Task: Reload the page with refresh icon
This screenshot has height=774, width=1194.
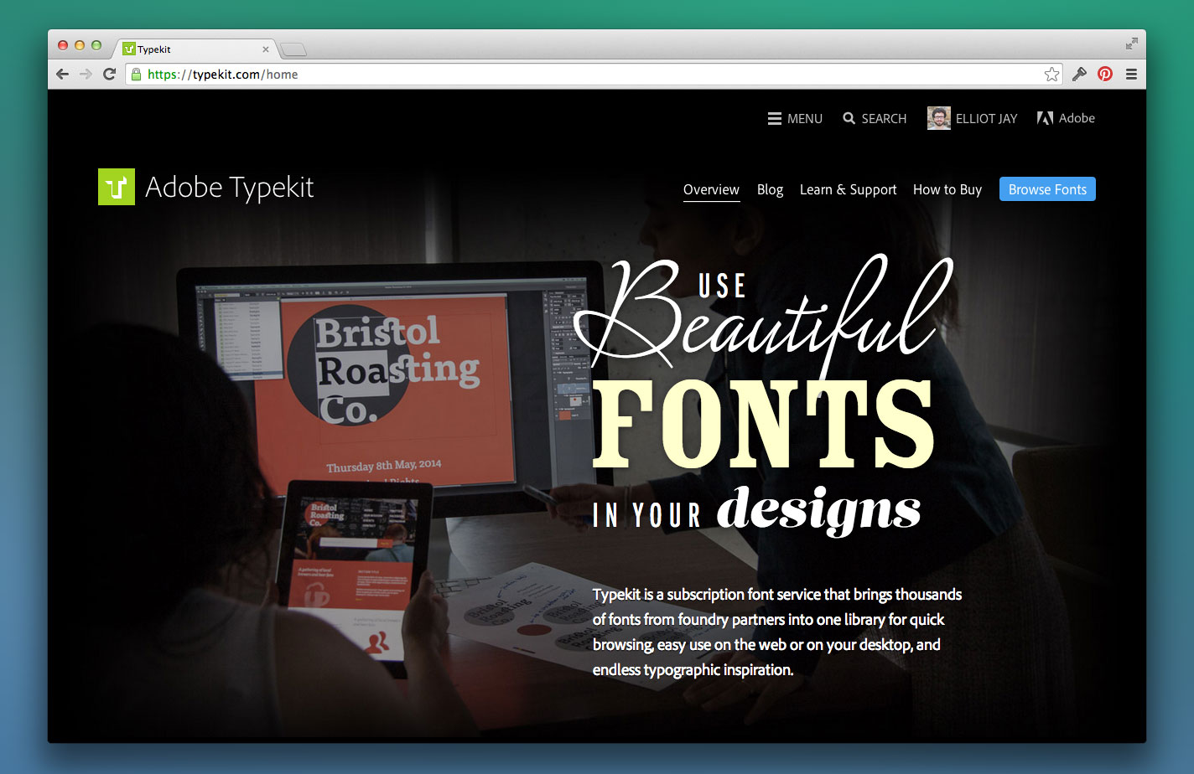Action: [x=109, y=75]
